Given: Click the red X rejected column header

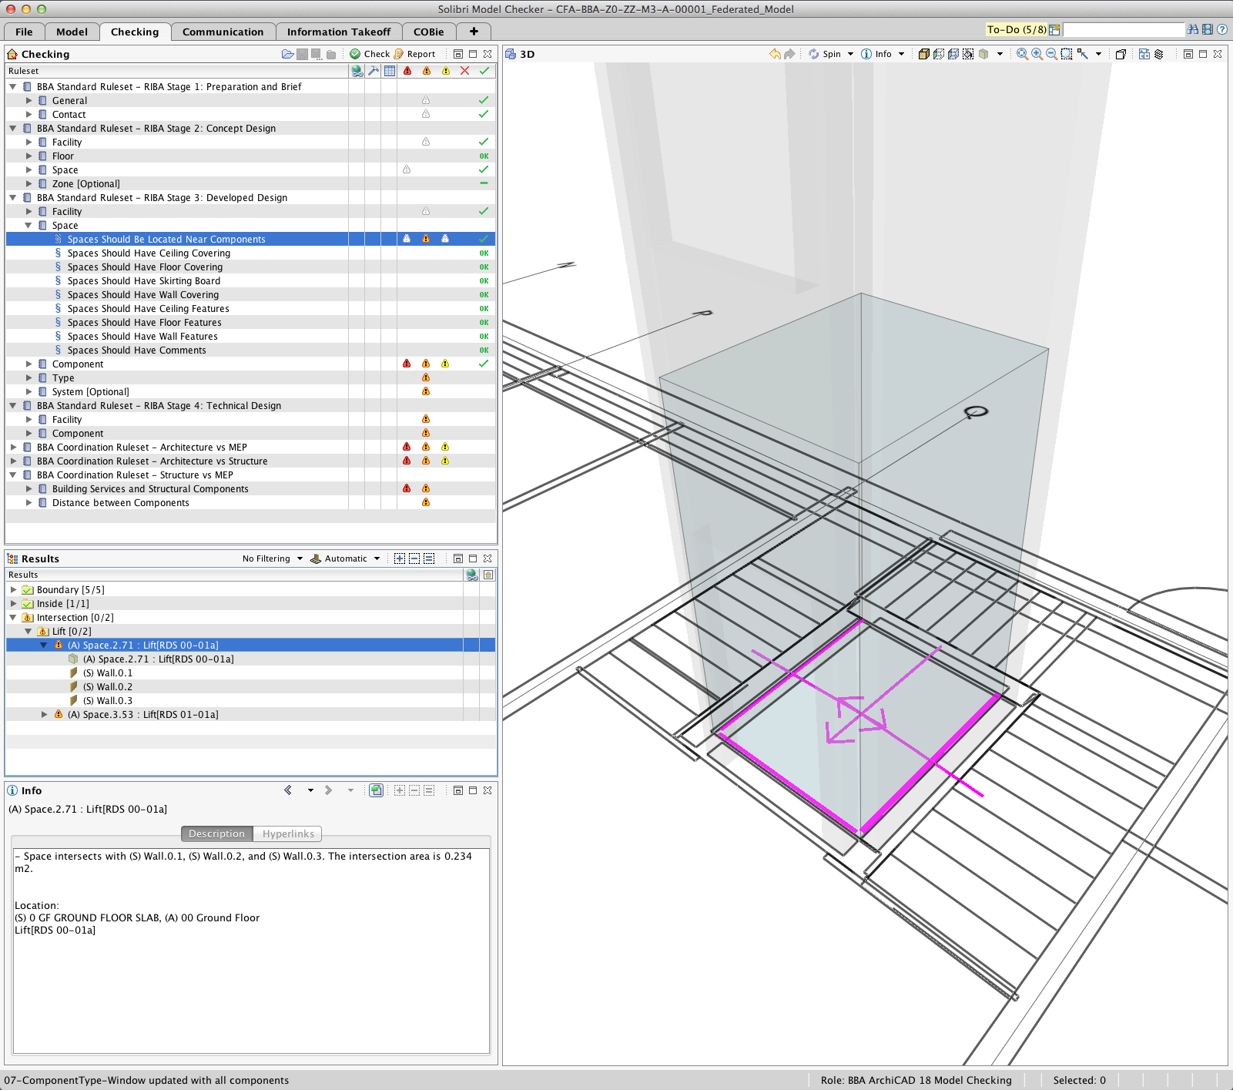Looking at the screenshot, I should pos(464,71).
